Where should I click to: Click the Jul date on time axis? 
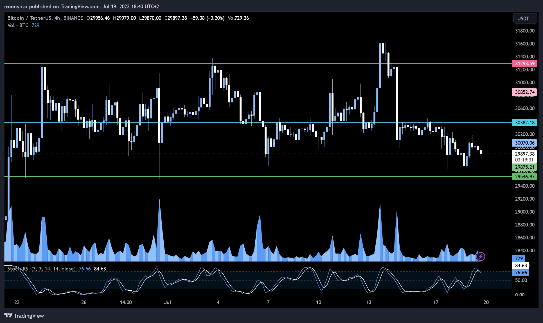[168, 302]
